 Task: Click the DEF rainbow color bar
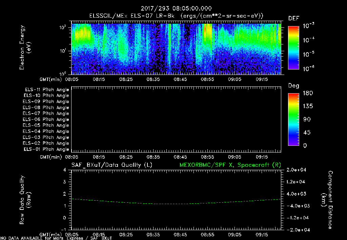(x=293, y=47)
